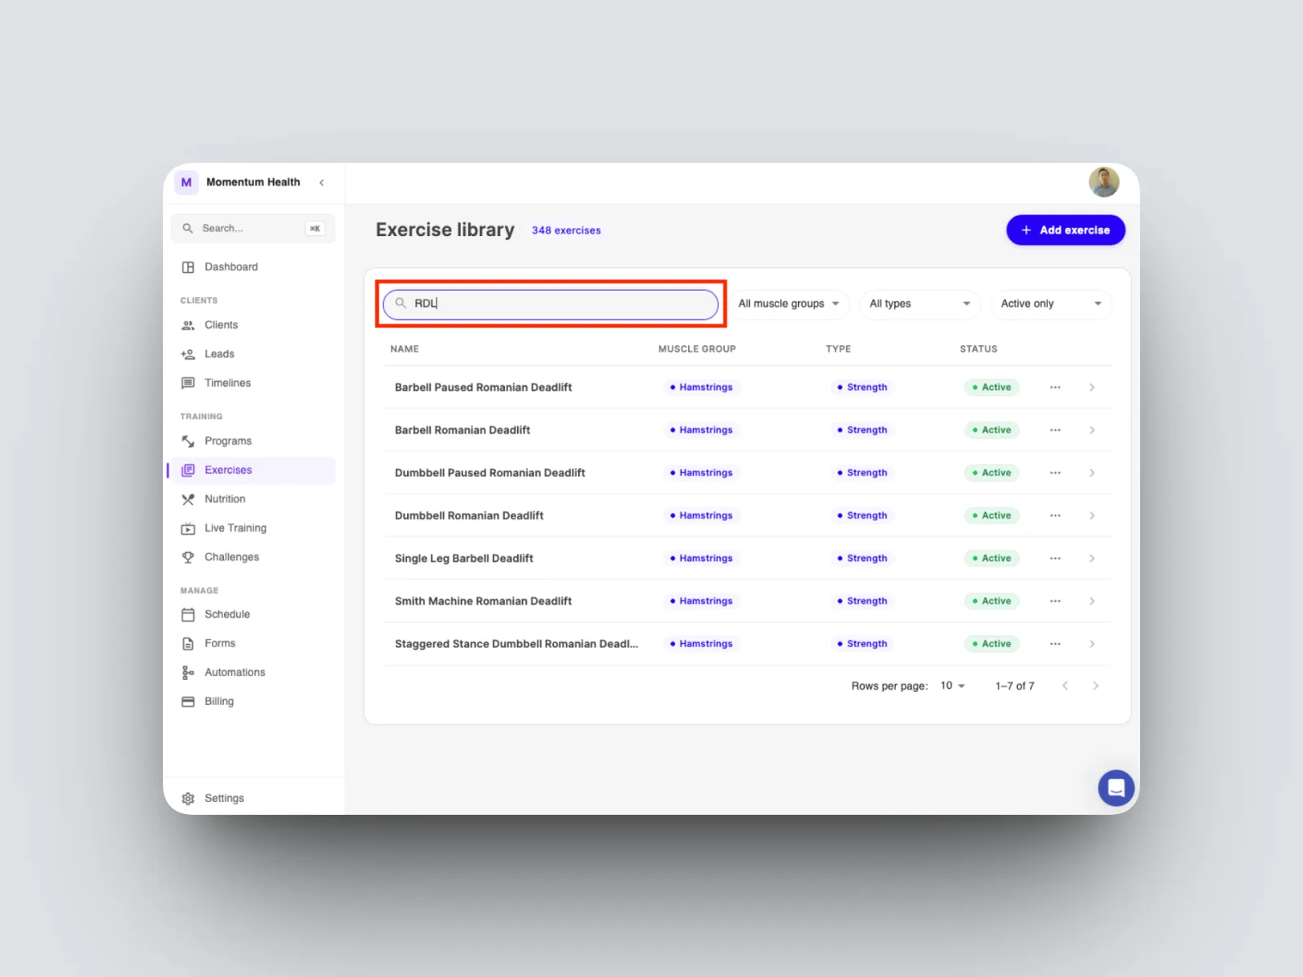
Task: Click the search magnifier icon in exercise filter
Action: [x=401, y=303]
